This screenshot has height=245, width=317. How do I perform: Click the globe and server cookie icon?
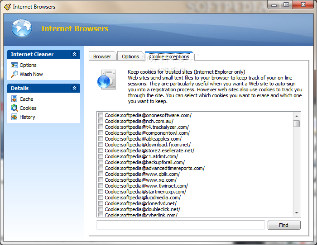pos(106,80)
